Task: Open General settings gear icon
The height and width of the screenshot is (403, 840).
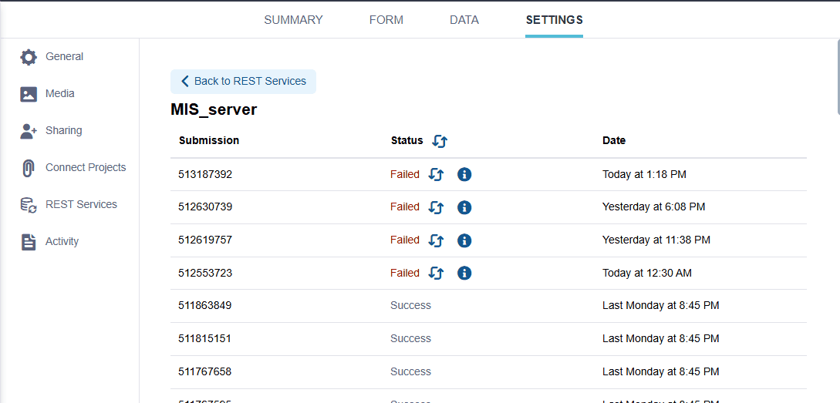Action: point(29,57)
